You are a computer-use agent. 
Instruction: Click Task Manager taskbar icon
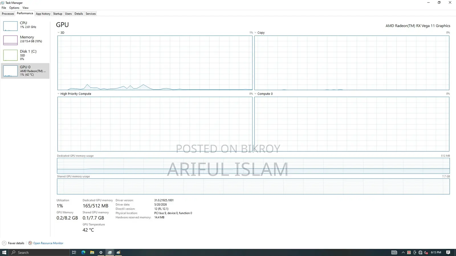click(110, 252)
